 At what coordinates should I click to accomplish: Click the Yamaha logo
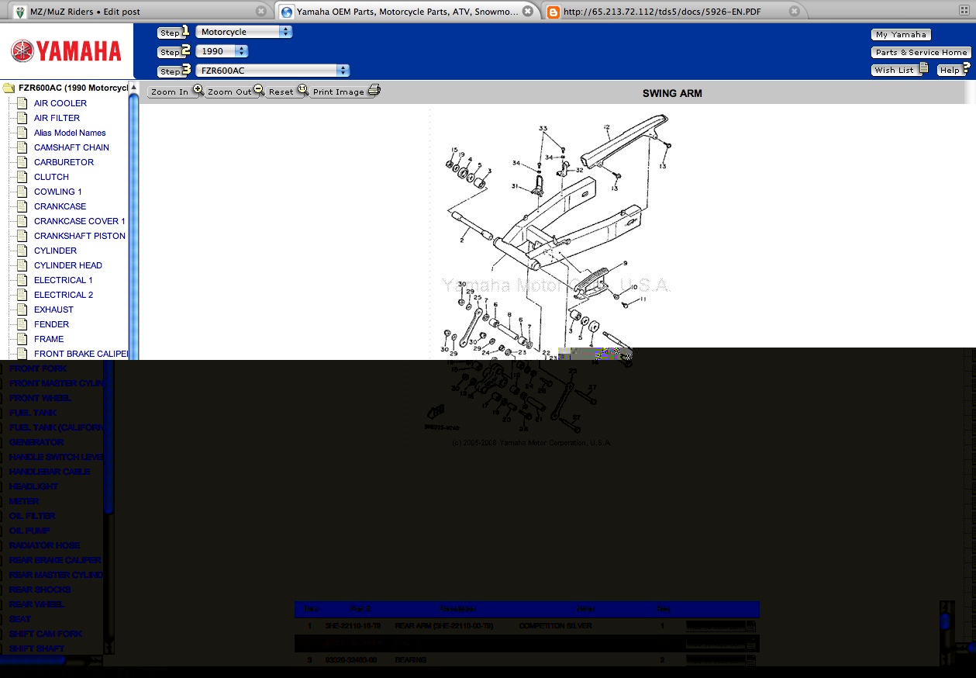pos(66,51)
